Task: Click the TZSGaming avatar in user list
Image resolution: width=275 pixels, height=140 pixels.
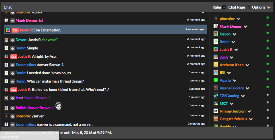Action: [x=216, y=96]
